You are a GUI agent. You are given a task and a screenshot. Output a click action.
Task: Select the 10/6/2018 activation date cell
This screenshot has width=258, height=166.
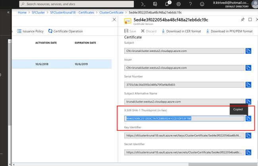(x=42, y=64)
